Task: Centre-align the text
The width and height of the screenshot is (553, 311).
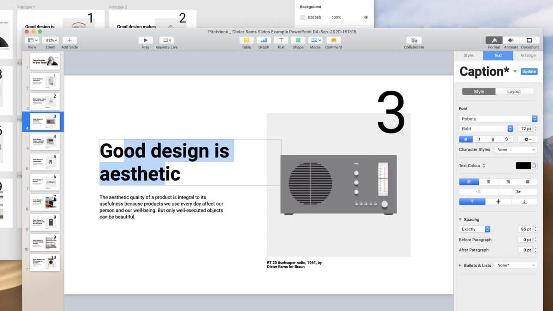Action: (x=489, y=182)
